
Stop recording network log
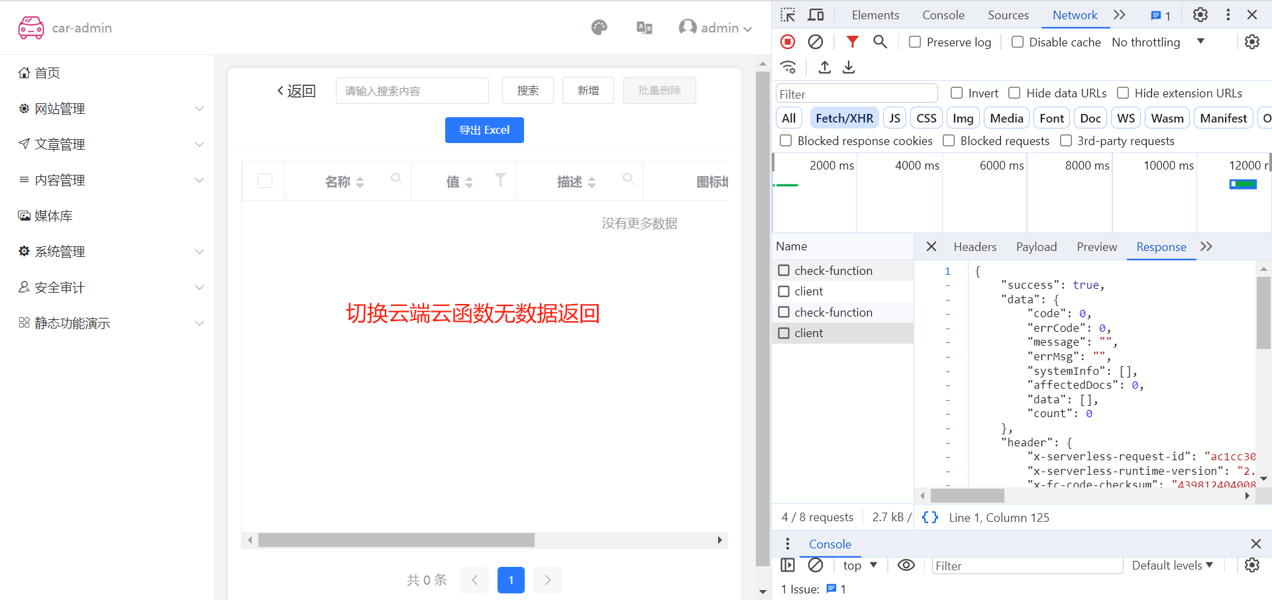click(788, 42)
